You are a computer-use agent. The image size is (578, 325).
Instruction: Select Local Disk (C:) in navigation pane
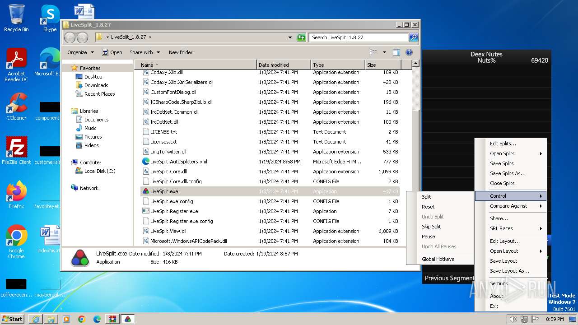pyautogui.click(x=100, y=171)
